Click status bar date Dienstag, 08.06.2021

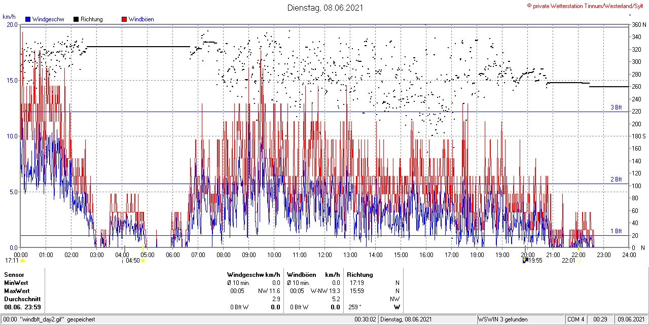tap(406, 319)
